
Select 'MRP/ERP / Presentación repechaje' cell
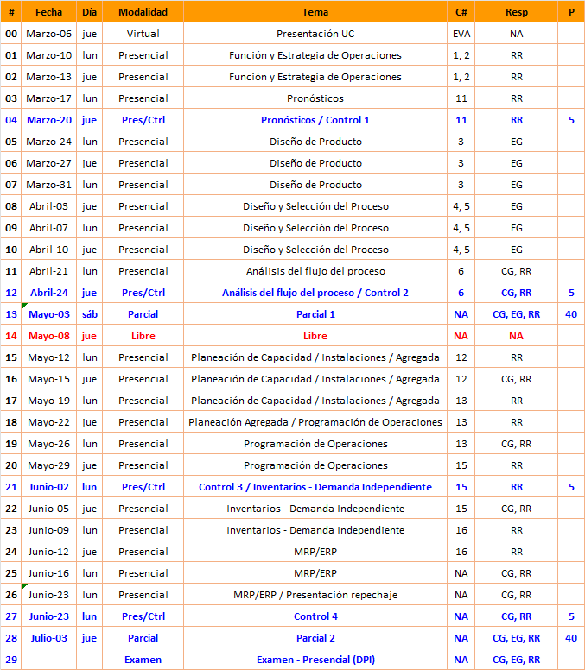point(315,595)
